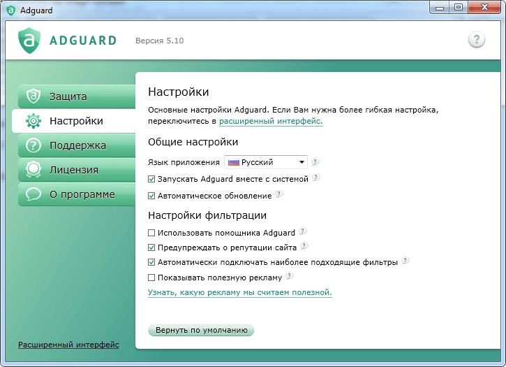Click the ADGUARD wordmark in header
The width and height of the screenshot is (506, 367).
(x=83, y=41)
